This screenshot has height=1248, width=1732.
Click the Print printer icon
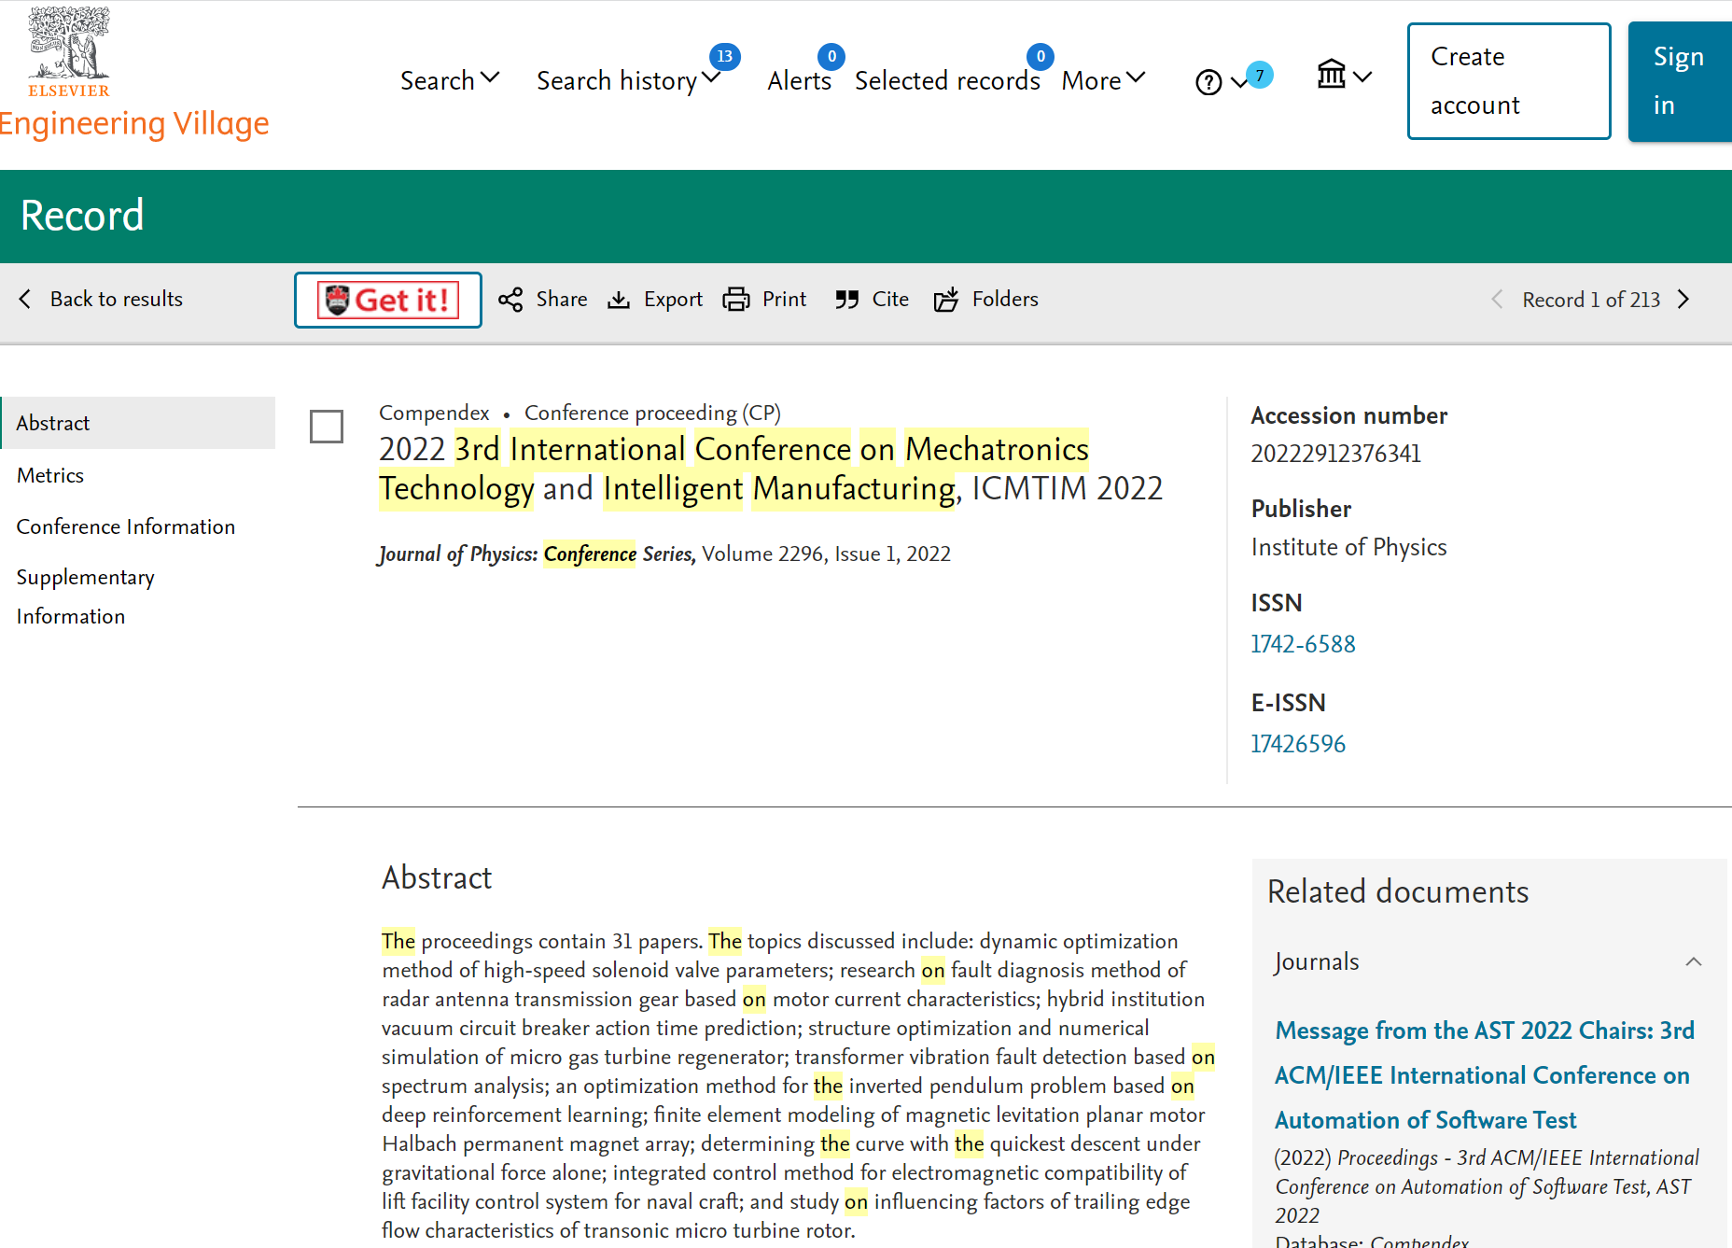(736, 300)
